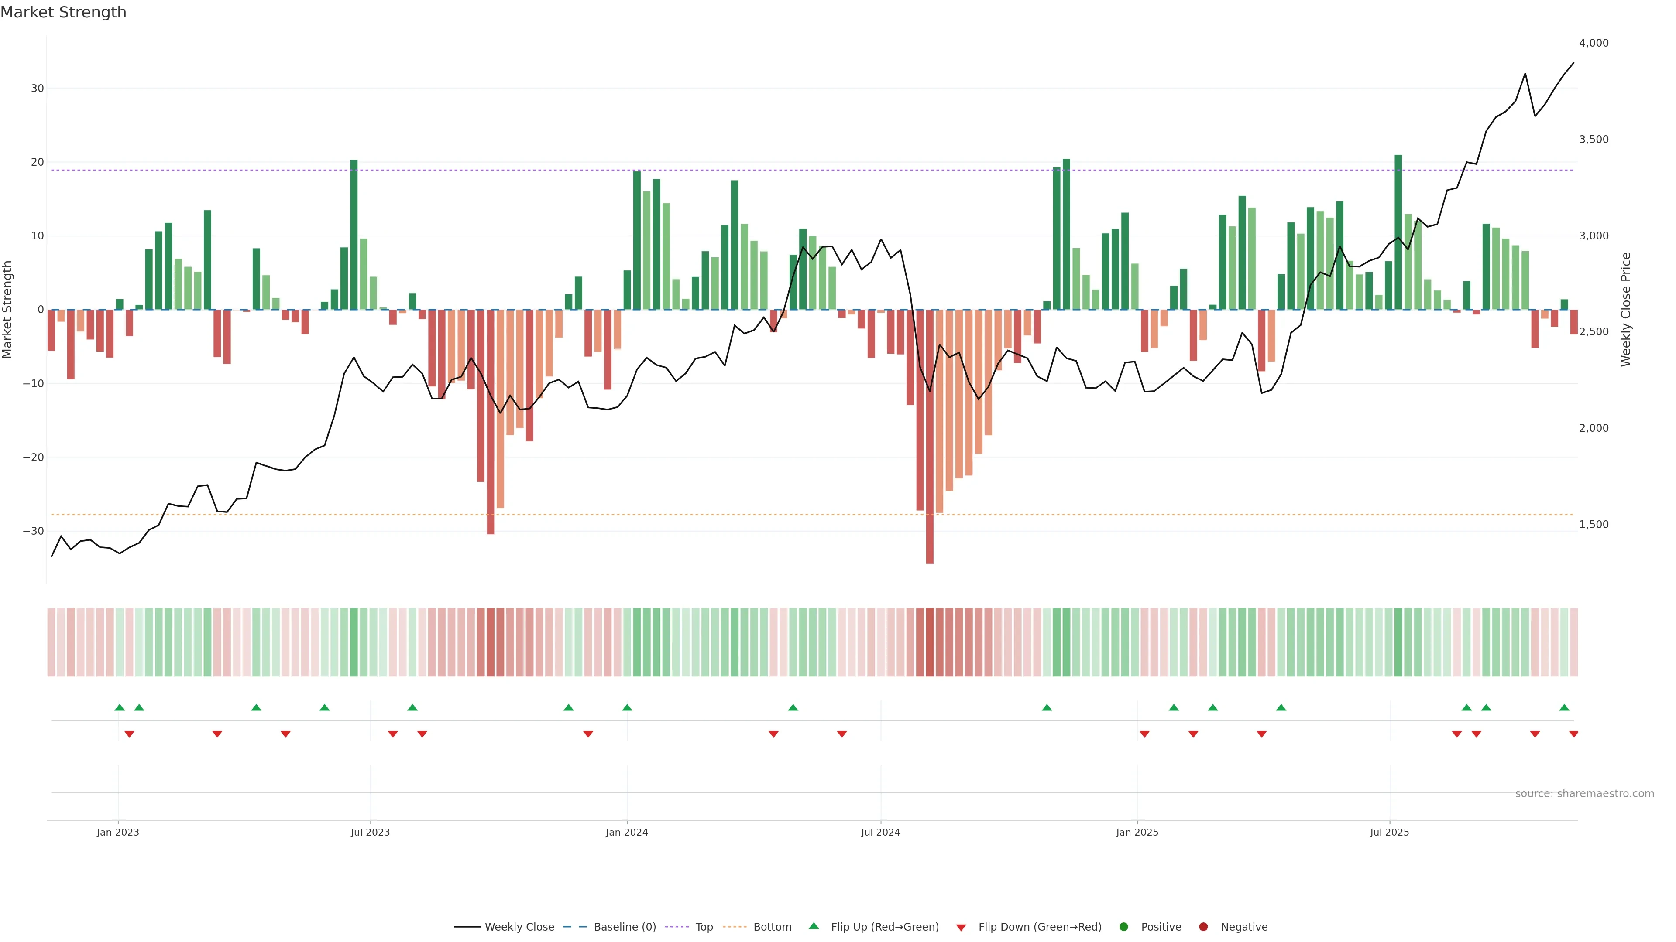
Task: Click the Jul 2025 x-axis label
Action: [1389, 832]
